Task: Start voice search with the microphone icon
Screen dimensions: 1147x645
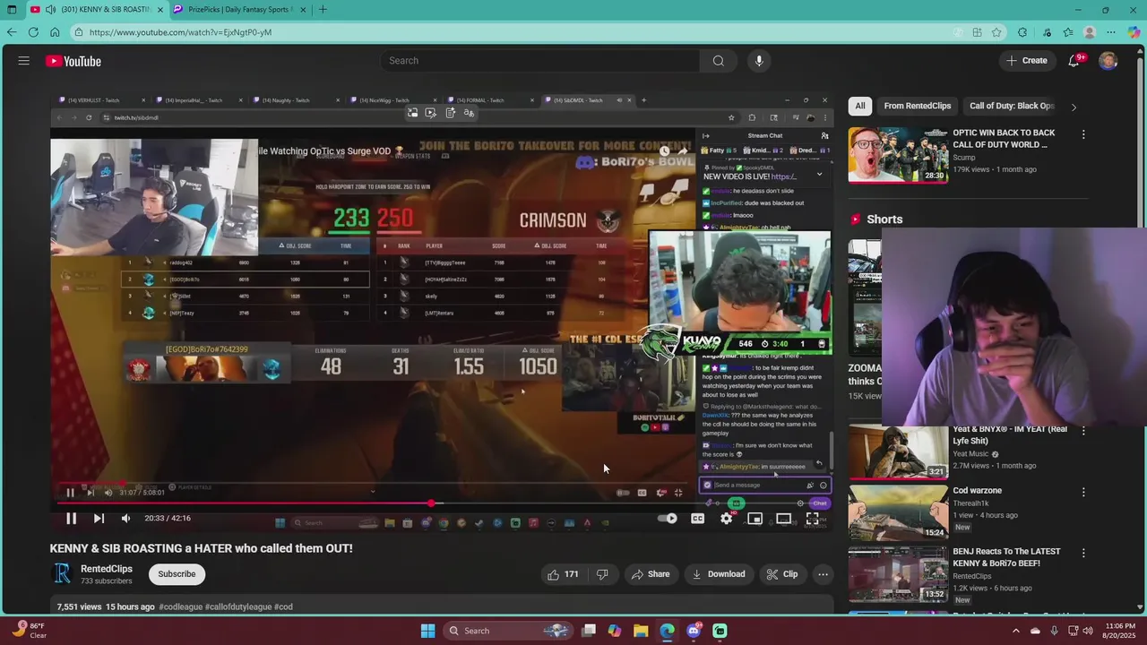Action: pos(759,61)
